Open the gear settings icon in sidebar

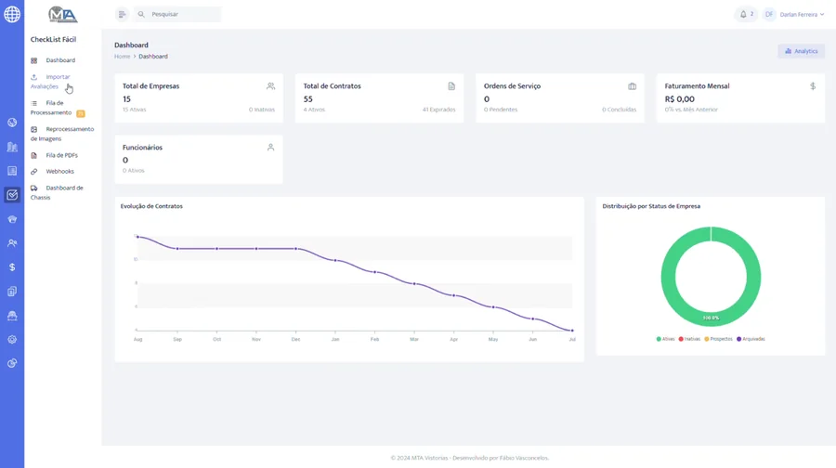[x=12, y=340]
